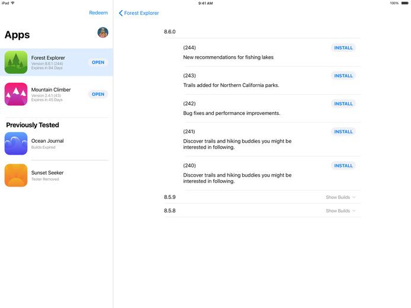Select the Sunset Seeker app icon
The height and width of the screenshot is (308, 411).
(x=16, y=175)
